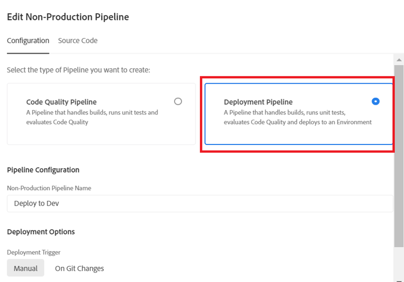Click the Code Quality Pipeline card title
404x282 pixels.
coord(61,102)
